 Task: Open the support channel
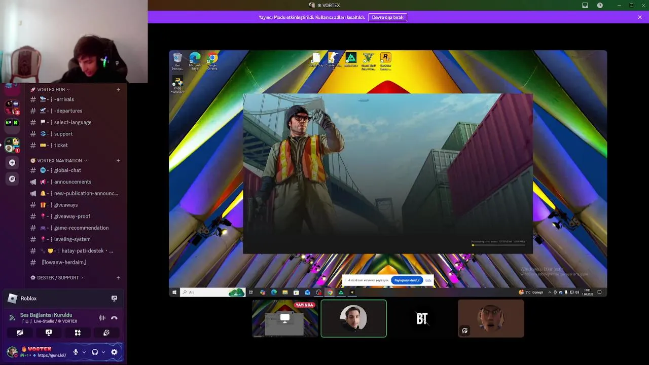pos(75,134)
